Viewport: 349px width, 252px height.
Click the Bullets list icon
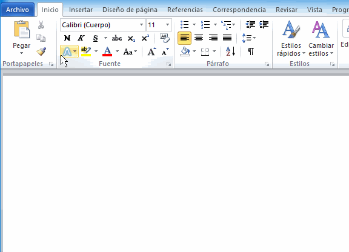pos(185,25)
